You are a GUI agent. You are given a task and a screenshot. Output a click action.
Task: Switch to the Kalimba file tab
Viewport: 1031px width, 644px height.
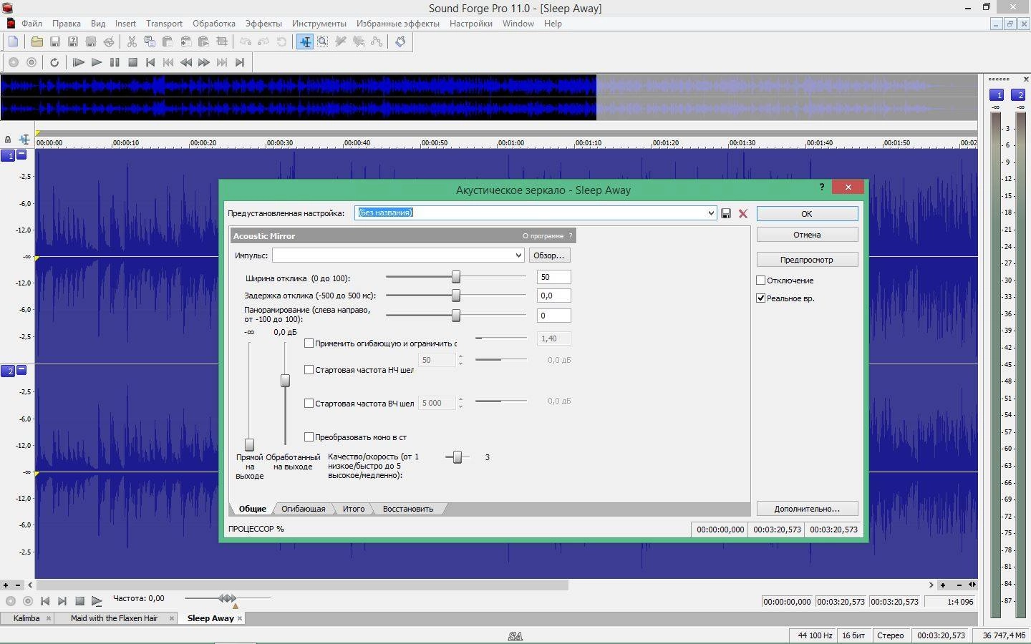point(26,618)
